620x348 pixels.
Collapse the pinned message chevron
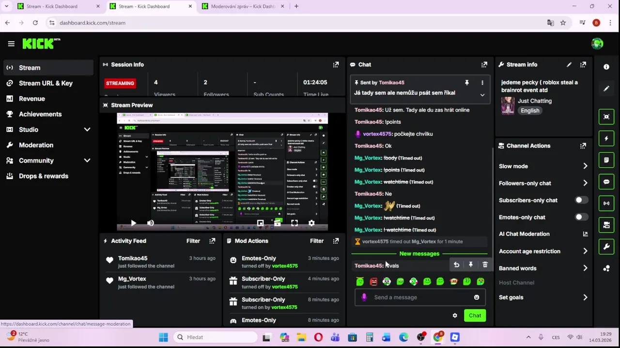tap(482, 95)
